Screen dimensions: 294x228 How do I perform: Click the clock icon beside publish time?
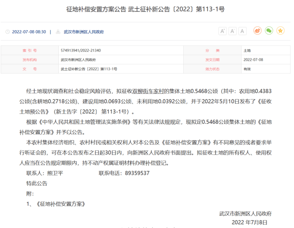[x=8, y=32]
